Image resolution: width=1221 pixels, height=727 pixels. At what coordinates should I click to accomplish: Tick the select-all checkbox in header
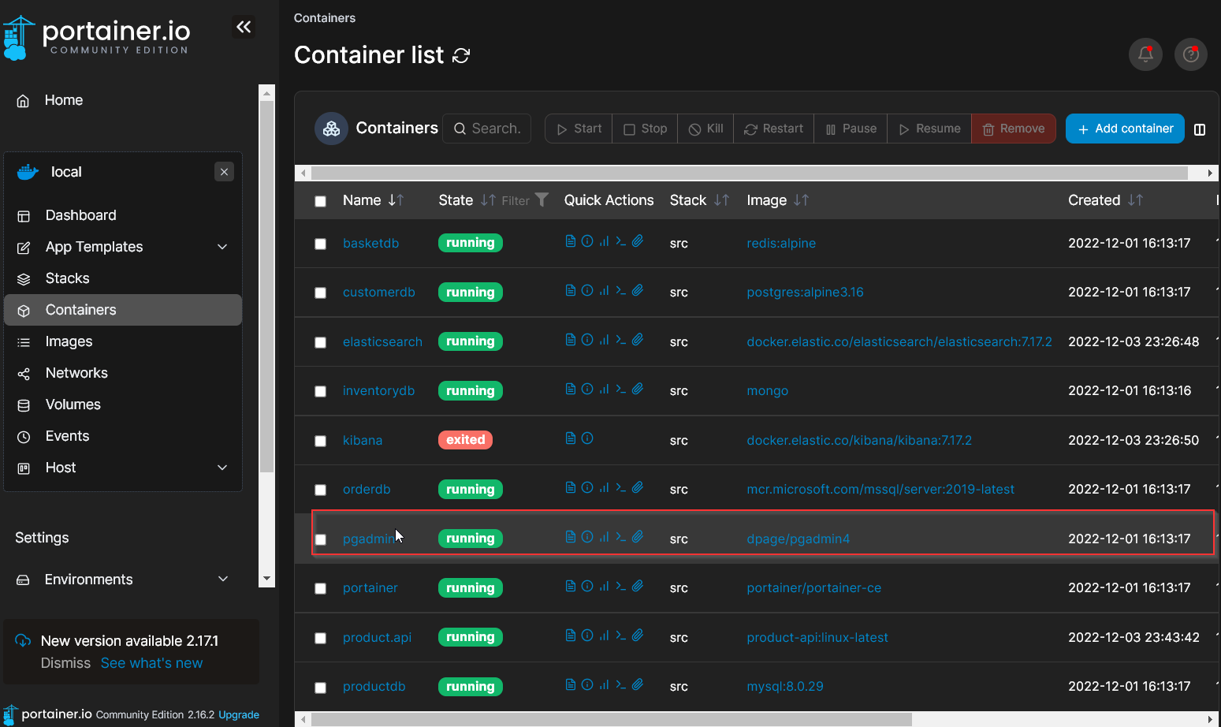pyautogui.click(x=320, y=201)
